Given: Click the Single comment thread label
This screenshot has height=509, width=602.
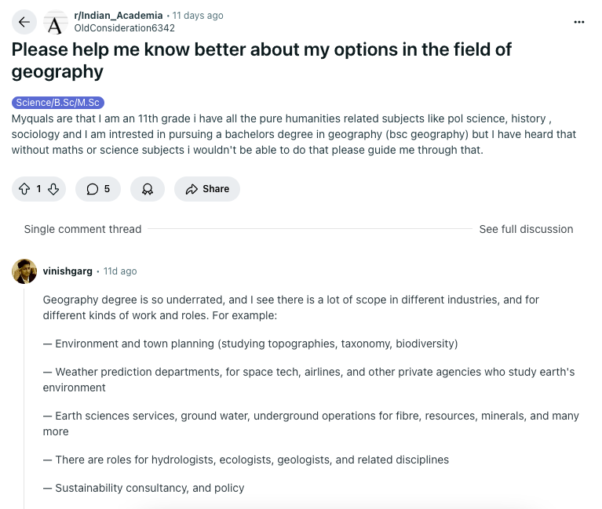Looking at the screenshot, I should [82, 229].
